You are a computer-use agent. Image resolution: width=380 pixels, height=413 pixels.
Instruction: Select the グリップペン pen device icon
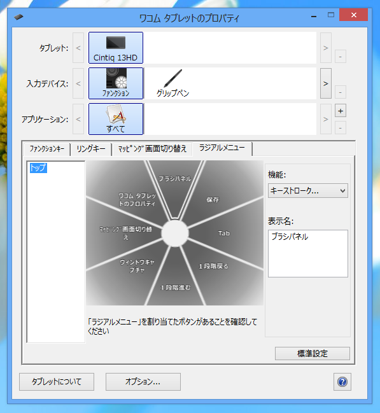point(173,83)
